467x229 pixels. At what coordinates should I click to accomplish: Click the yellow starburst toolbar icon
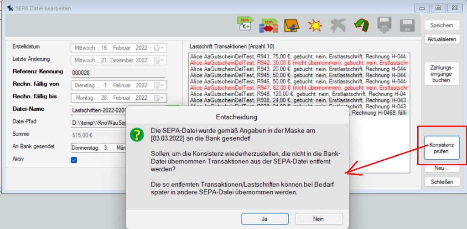tap(314, 25)
